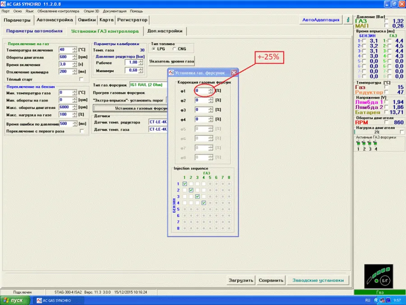Viewport: 406px width, 305px height.
Task: Open the пуск Start menu
Action: [x=14, y=300]
